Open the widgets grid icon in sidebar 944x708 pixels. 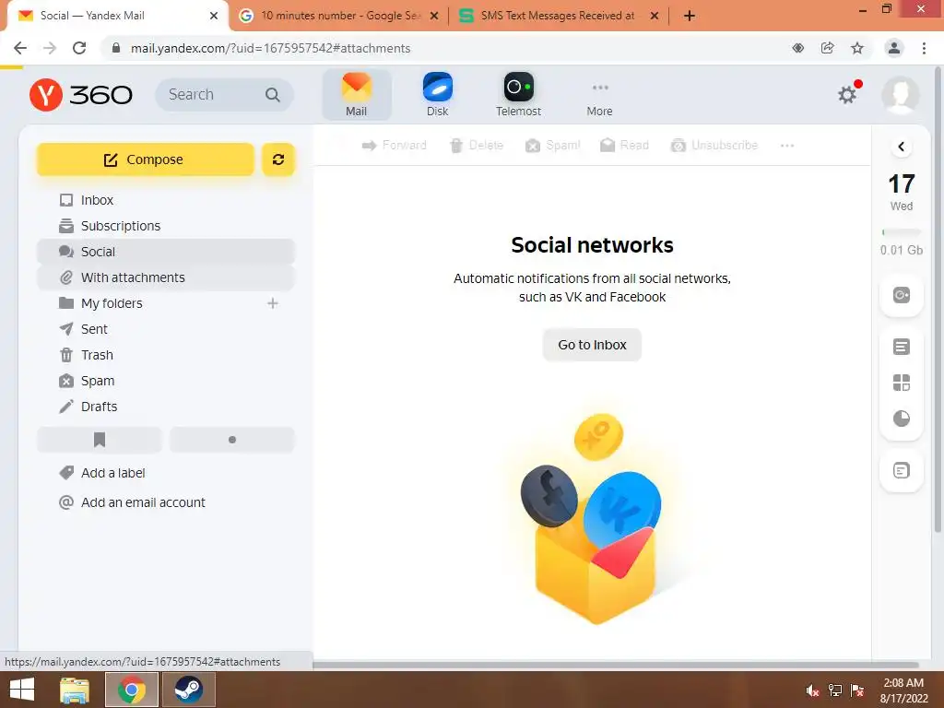click(x=902, y=383)
